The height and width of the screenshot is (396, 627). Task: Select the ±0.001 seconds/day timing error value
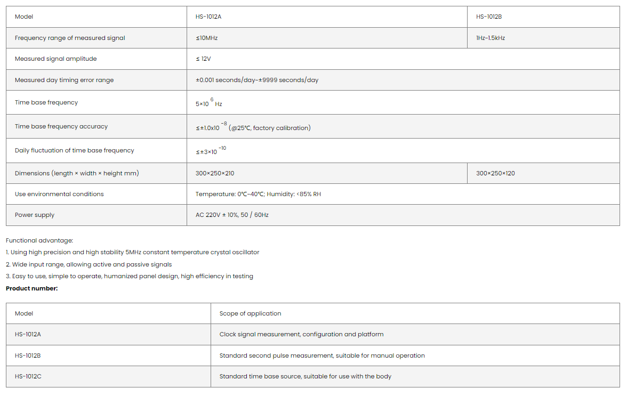(257, 80)
